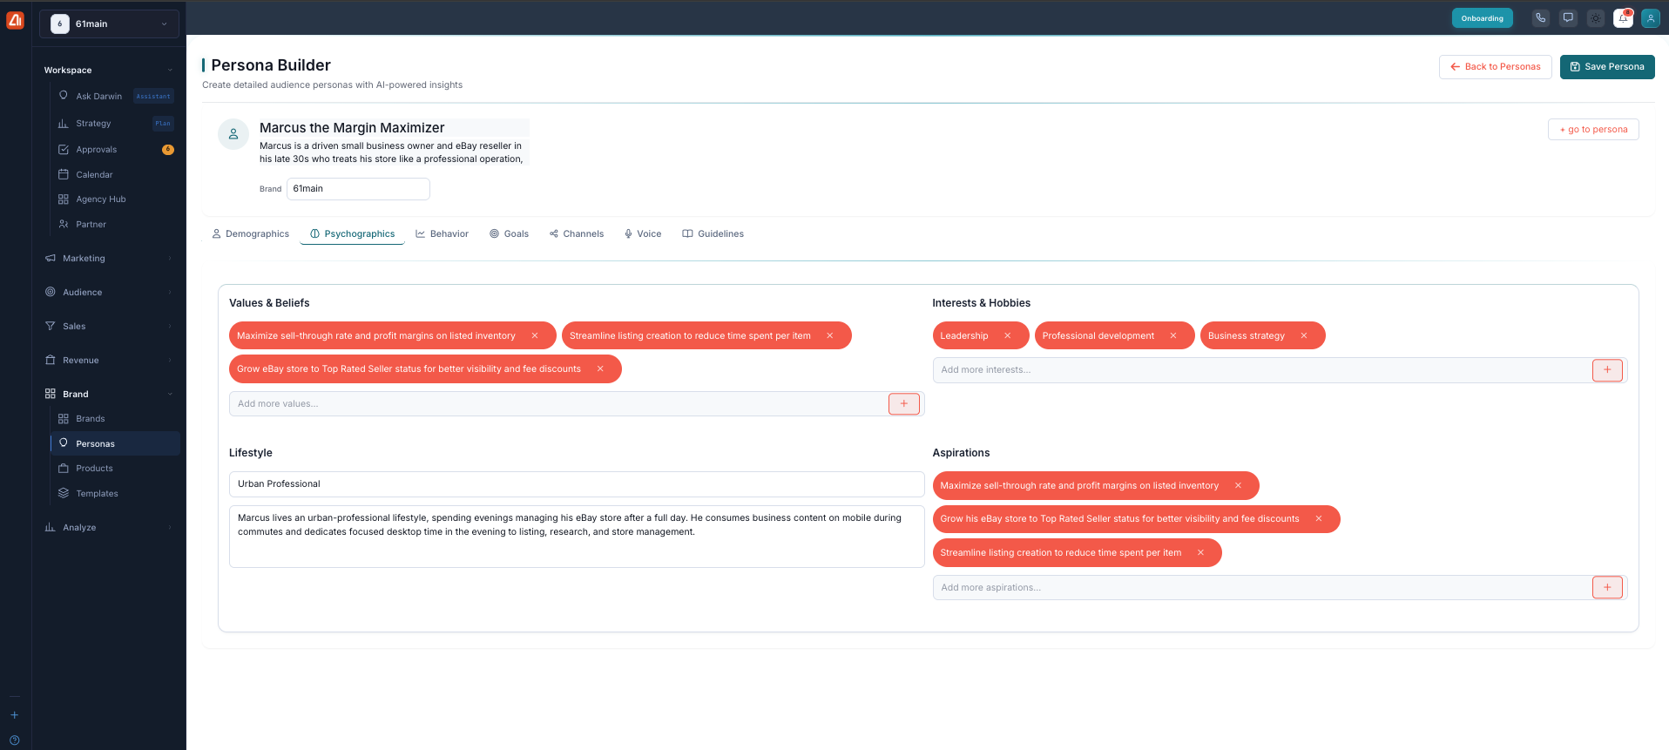Switch to the Behavior tab
The height and width of the screenshot is (750, 1669).
point(443,234)
